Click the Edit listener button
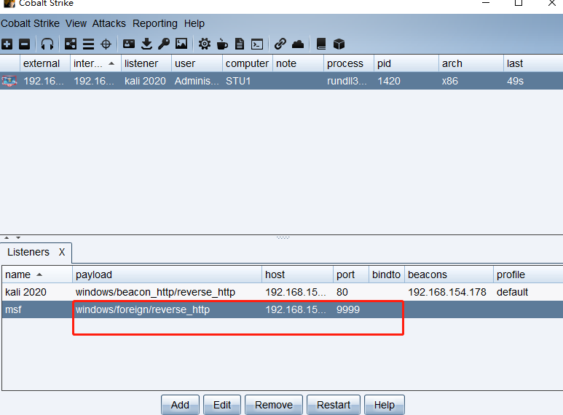Image resolution: width=563 pixels, height=415 pixels. (x=222, y=405)
